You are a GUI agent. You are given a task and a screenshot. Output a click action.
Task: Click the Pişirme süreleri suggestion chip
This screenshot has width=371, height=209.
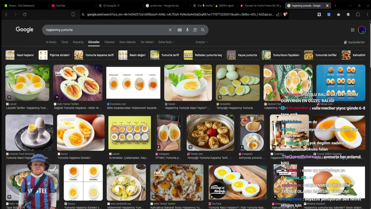point(55,55)
